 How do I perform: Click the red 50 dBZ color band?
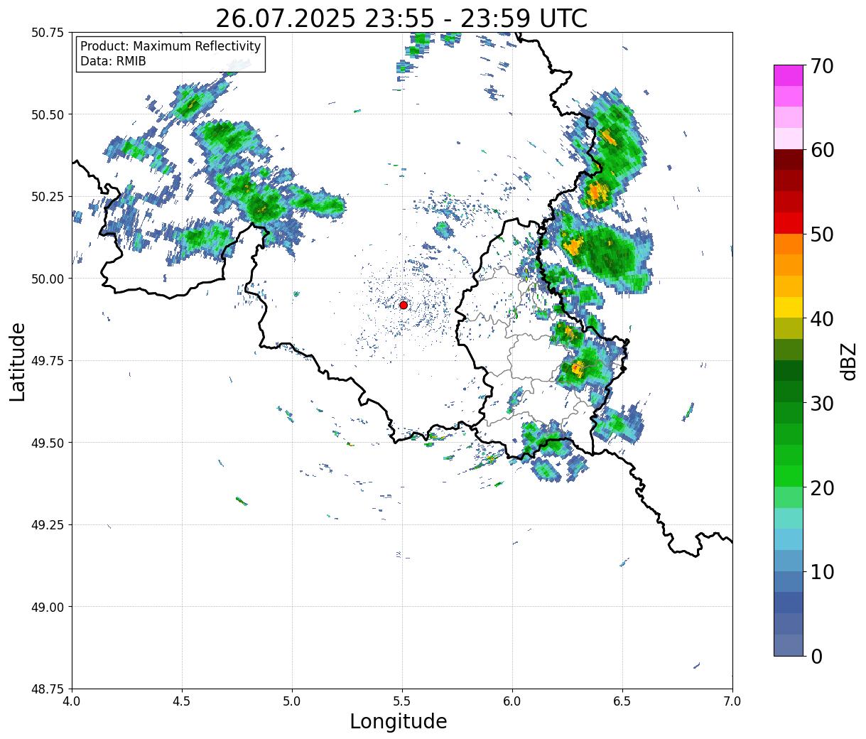[x=789, y=223]
